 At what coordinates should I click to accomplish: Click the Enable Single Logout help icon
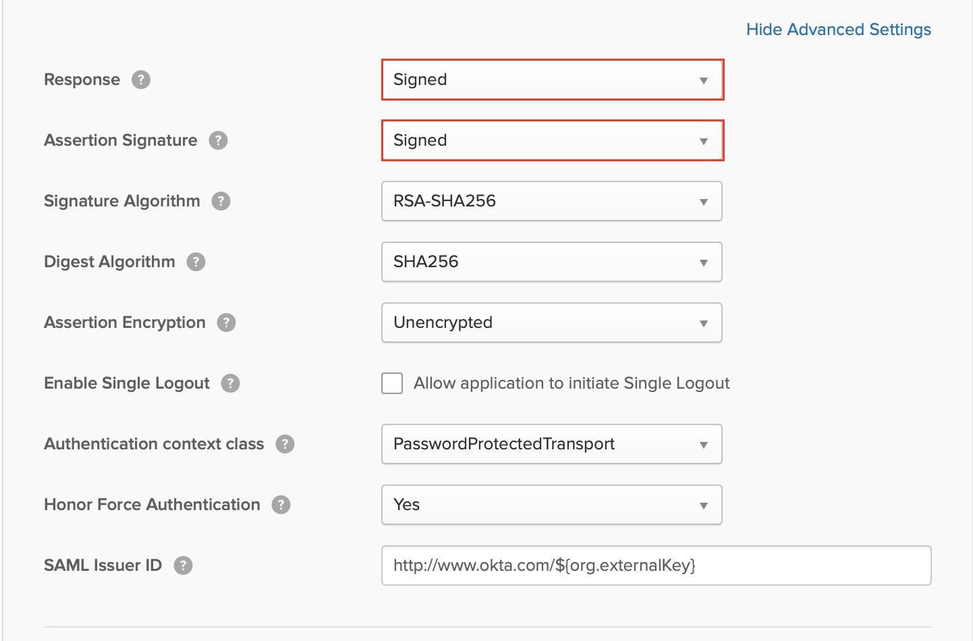point(230,383)
